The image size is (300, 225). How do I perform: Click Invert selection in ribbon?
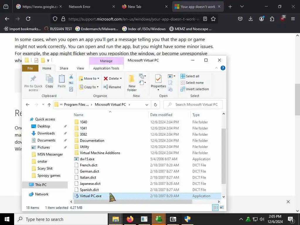[x=195, y=89]
